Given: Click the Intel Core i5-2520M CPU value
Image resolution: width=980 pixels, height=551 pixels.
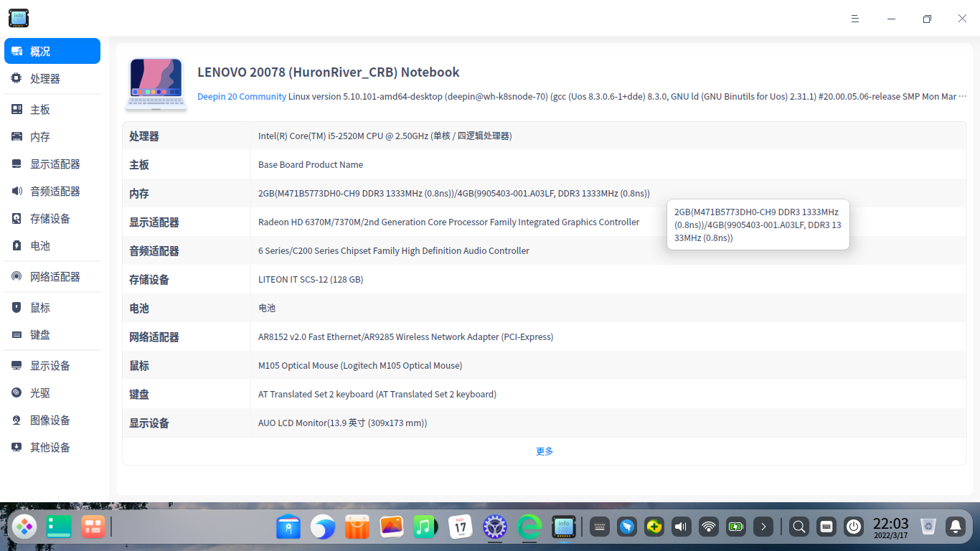Looking at the screenshot, I should (385, 136).
